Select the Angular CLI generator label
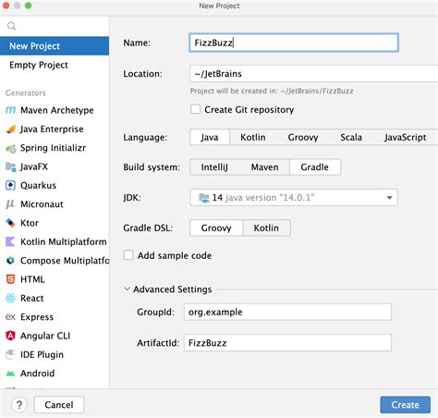The width and height of the screenshot is (438, 418). [x=45, y=336]
